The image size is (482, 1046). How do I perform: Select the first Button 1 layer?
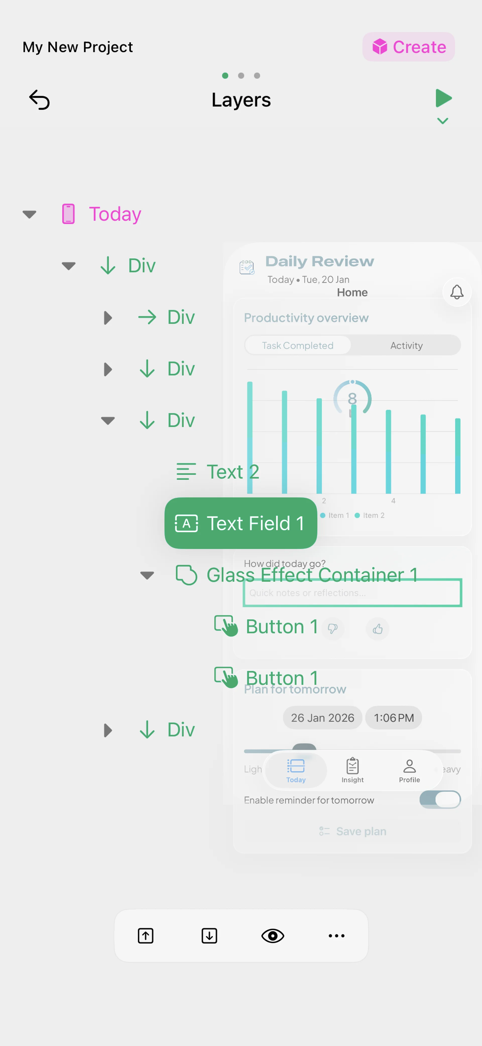(x=266, y=626)
